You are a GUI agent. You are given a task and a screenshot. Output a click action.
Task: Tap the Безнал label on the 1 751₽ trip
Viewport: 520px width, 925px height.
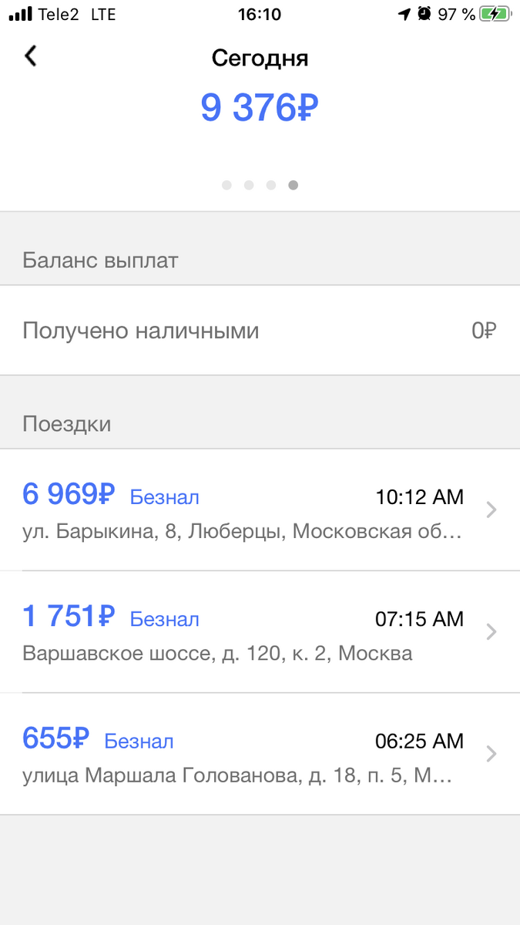click(165, 620)
